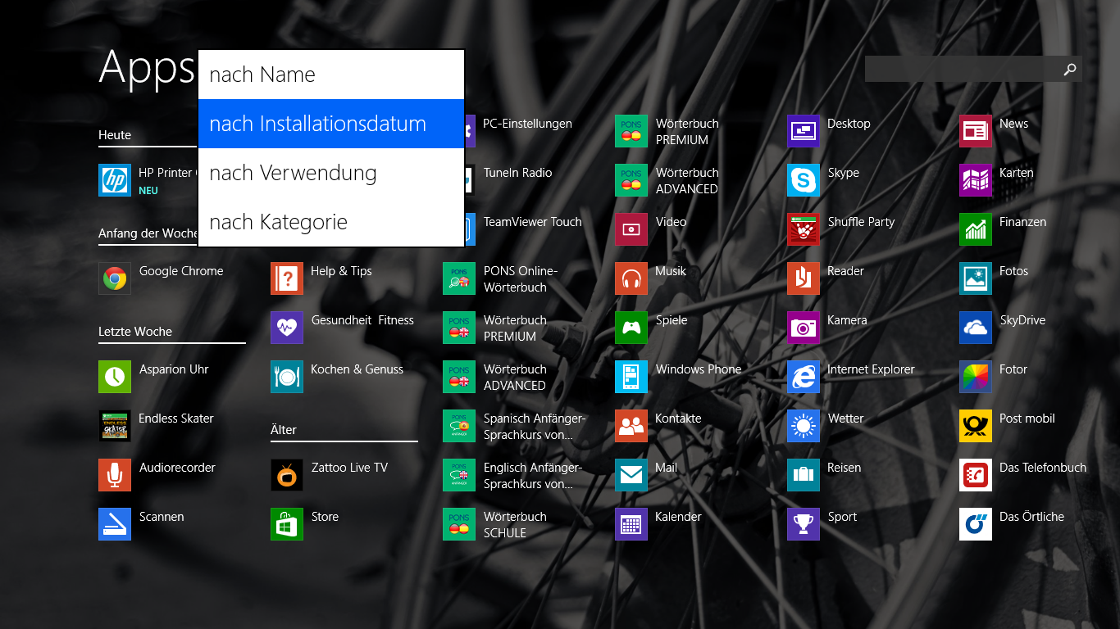Open Englisch Anfänger-Sprachkurs icon
The height and width of the screenshot is (629, 1120).
(459, 475)
